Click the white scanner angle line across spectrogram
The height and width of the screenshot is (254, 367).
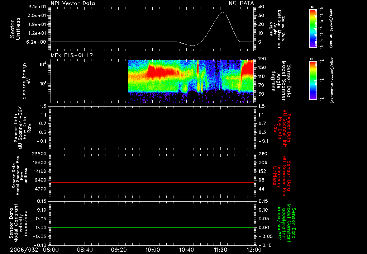[x=152, y=81]
